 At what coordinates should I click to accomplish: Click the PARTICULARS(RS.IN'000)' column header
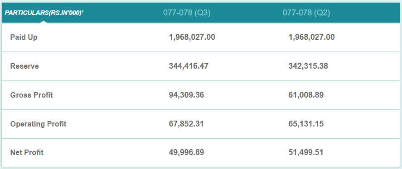click(x=44, y=13)
